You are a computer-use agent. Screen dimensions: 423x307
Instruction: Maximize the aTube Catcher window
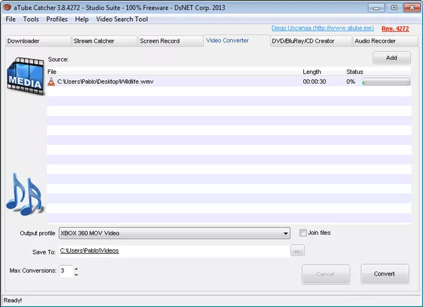point(394,8)
